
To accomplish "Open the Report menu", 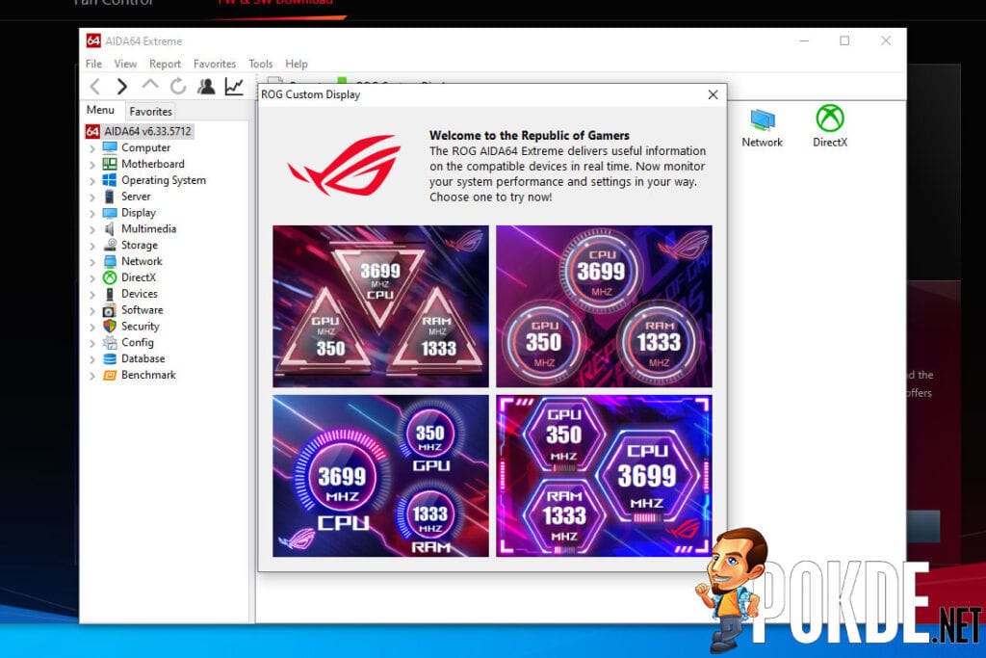I will (165, 64).
